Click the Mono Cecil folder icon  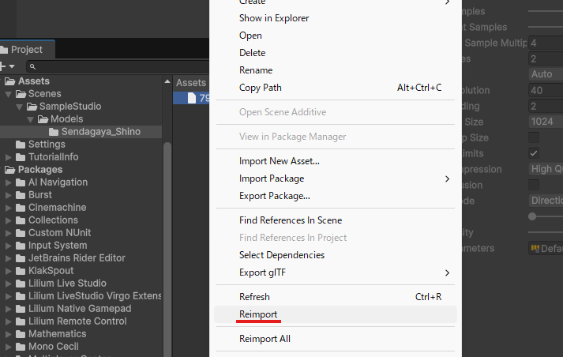pyautogui.click(x=21, y=347)
